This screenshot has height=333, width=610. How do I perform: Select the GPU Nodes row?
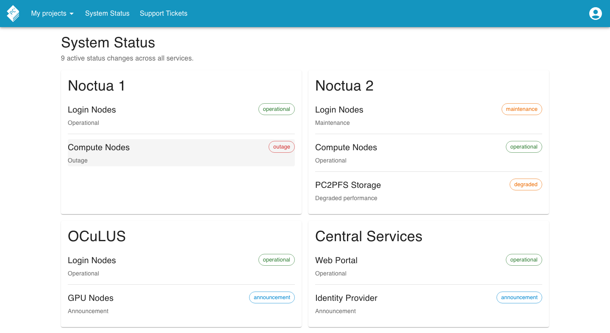point(181,303)
